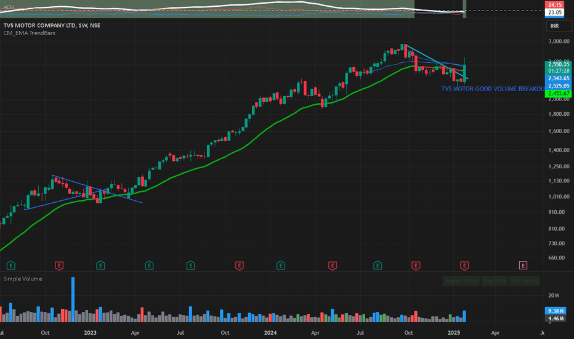The width and height of the screenshot is (574, 339).
Task: Click the green earnings marker just after April 2023
Action: [x=149, y=265]
